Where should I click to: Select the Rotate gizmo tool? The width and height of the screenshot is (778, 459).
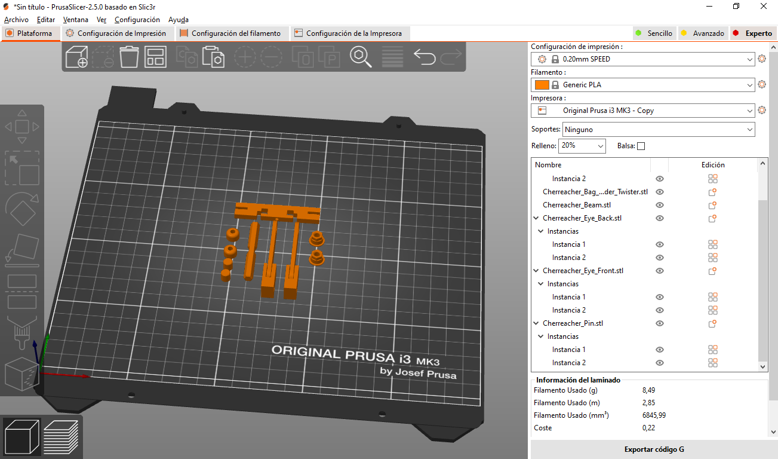pos(22,209)
